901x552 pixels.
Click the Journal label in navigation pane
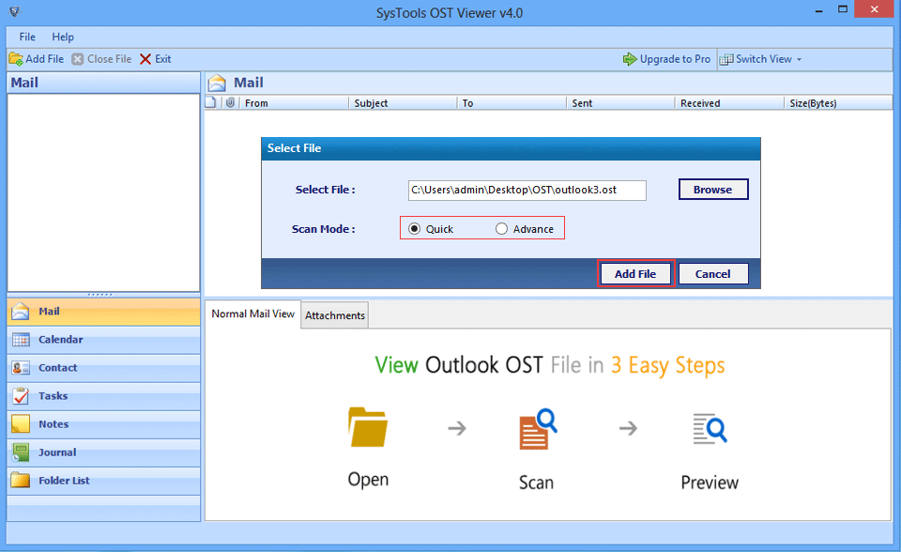pos(57,452)
